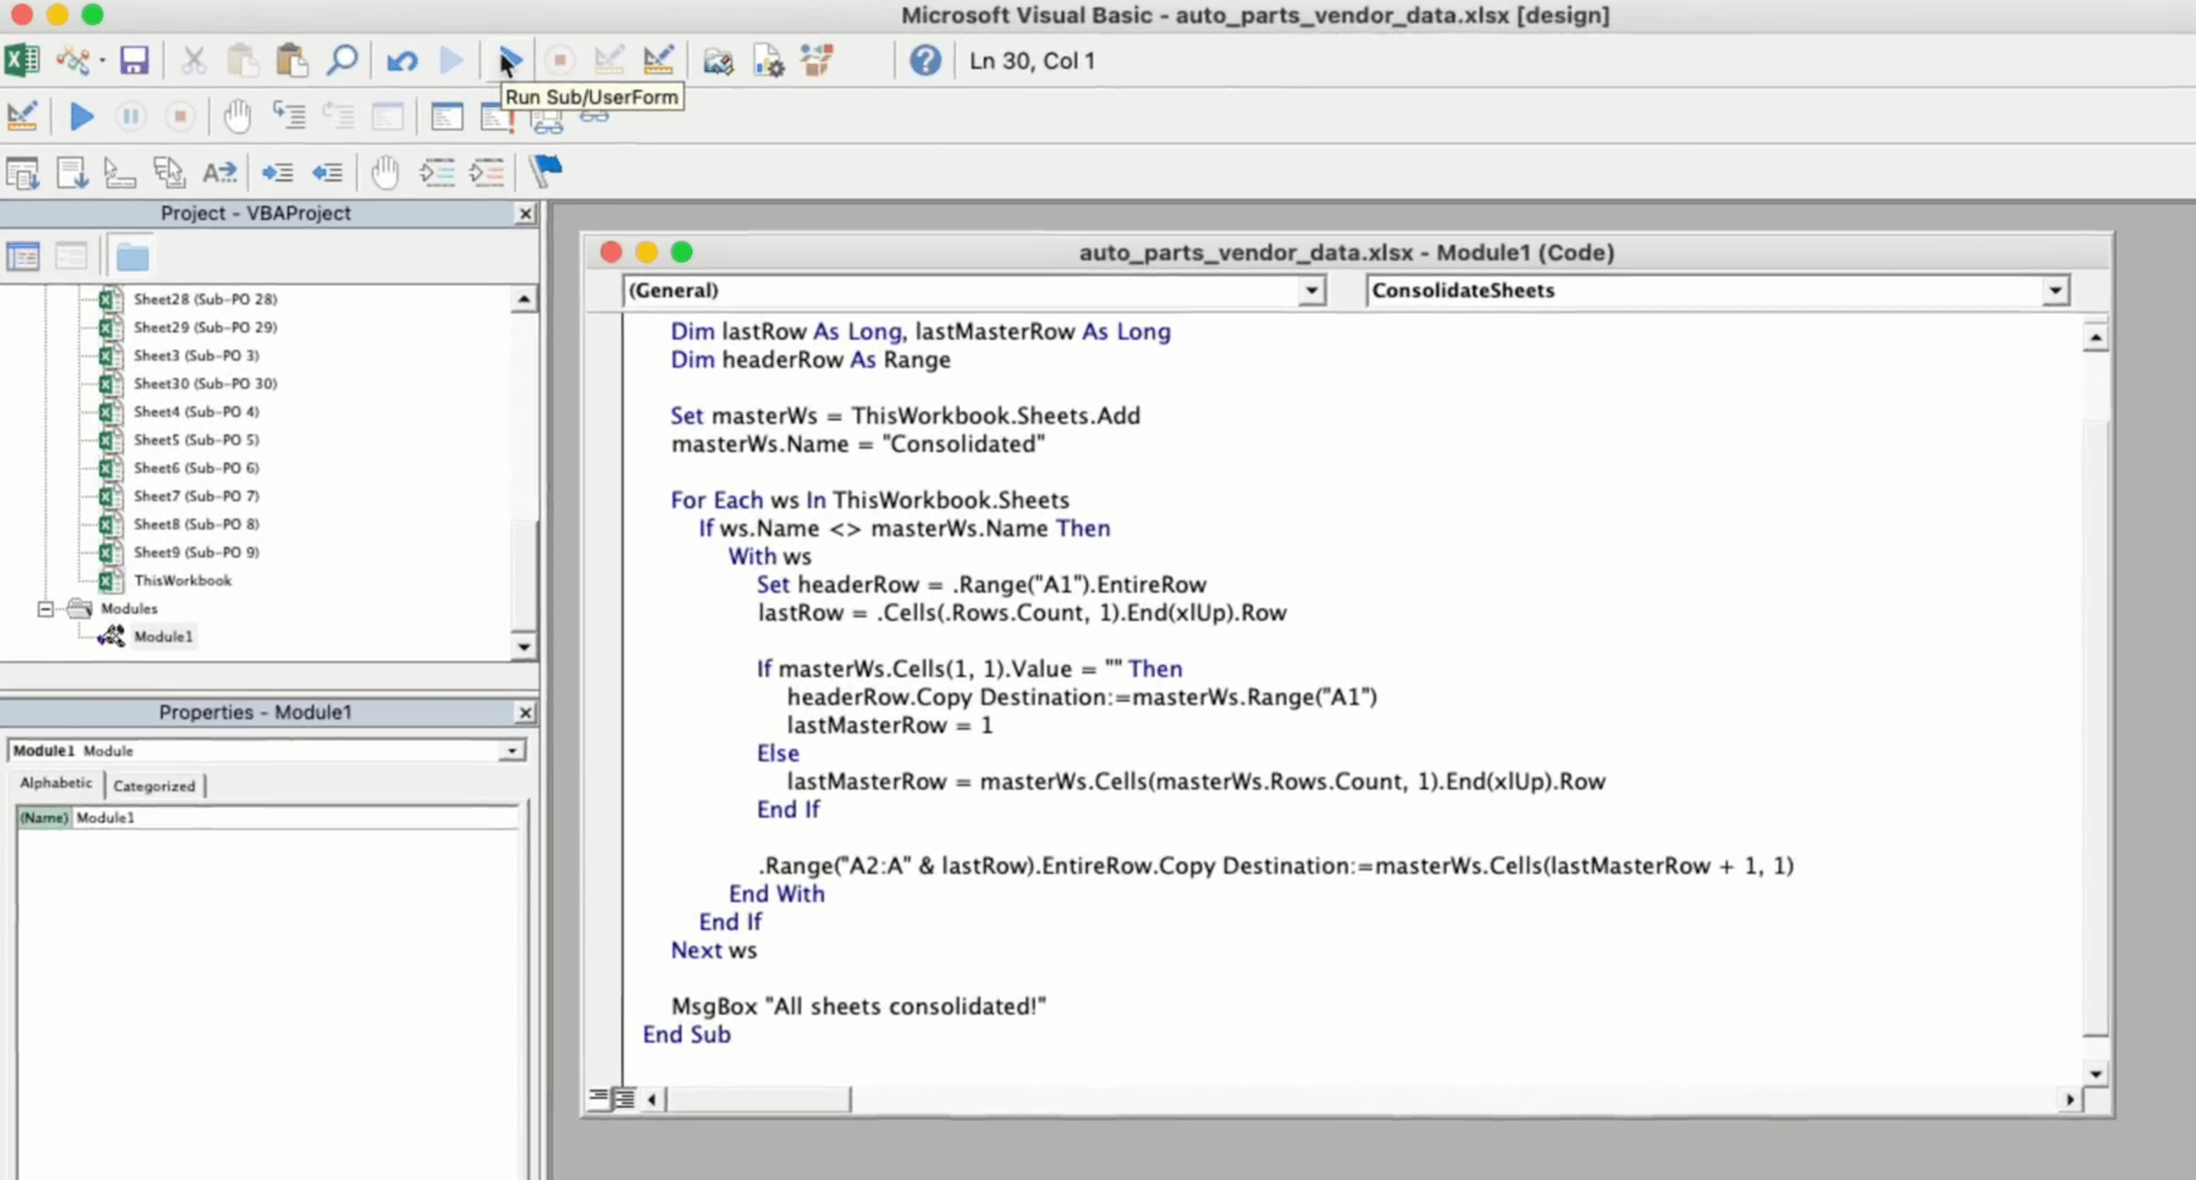Open Microsoft Visual Basic Help
Image resolution: width=2196 pixels, height=1180 pixels.
(924, 60)
